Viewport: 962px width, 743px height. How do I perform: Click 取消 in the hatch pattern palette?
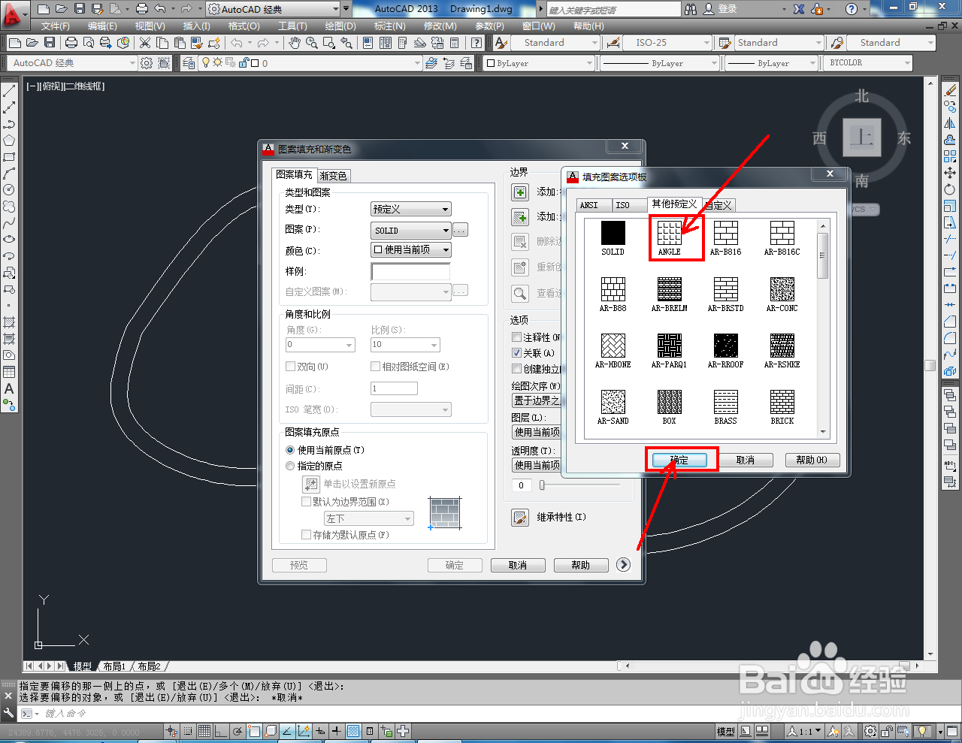click(x=746, y=460)
